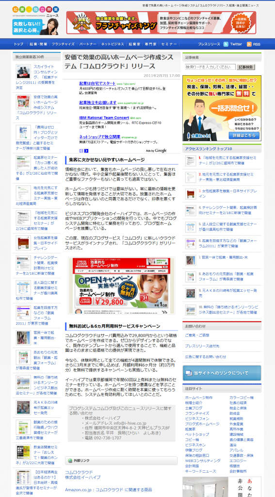
Task: Click the woman banner 失敗しない!! 選択と心得
Action: [x=35, y=27]
